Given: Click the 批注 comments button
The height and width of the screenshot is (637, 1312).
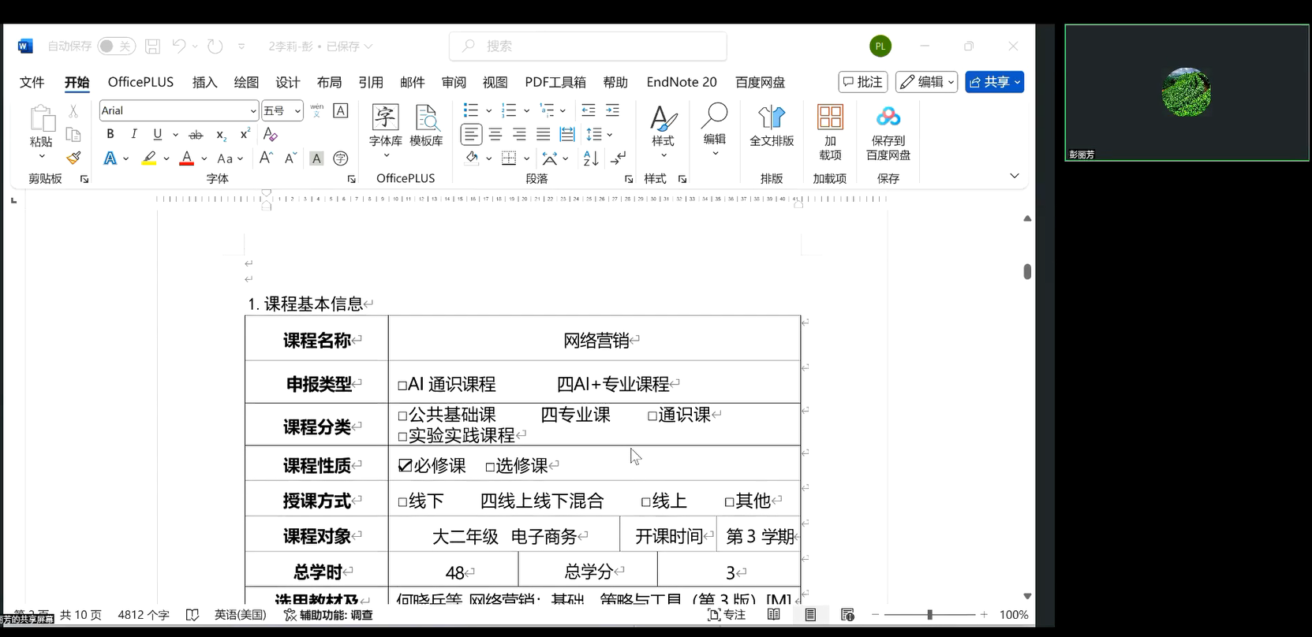Looking at the screenshot, I should [x=862, y=82].
